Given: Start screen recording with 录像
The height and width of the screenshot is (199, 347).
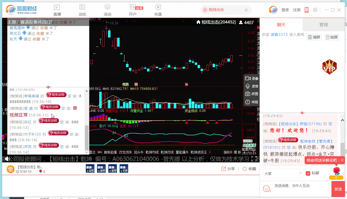Looking at the screenshot, I should (252, 79).
